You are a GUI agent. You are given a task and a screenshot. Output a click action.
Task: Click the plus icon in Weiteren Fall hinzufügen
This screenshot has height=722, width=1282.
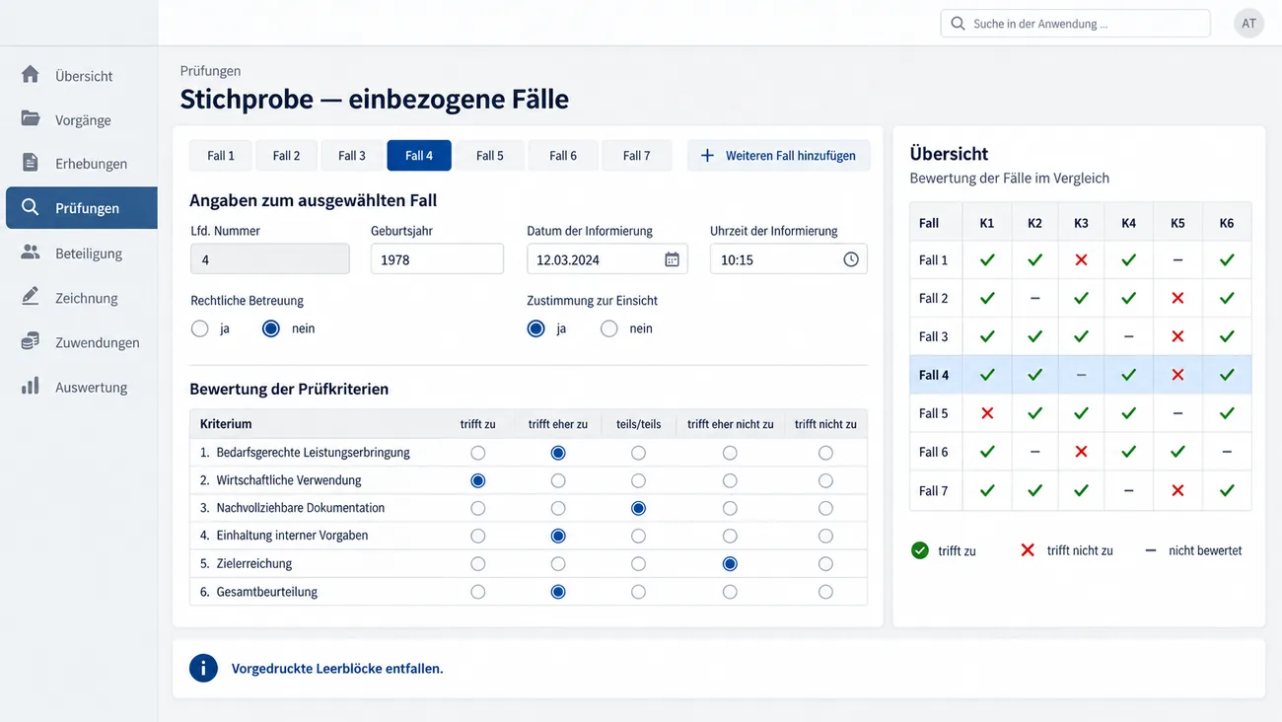click(x=707, y=156)
